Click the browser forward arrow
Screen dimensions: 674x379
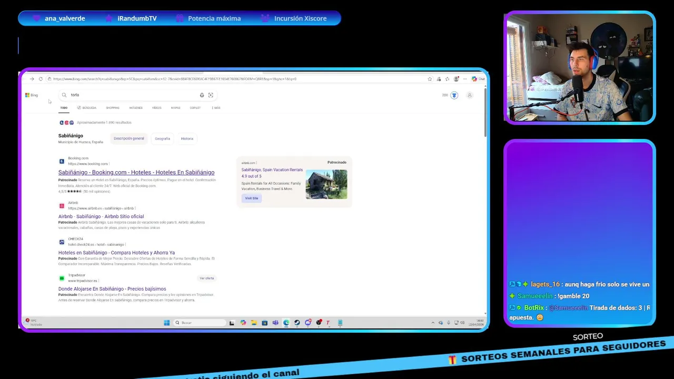click(32, 79)
